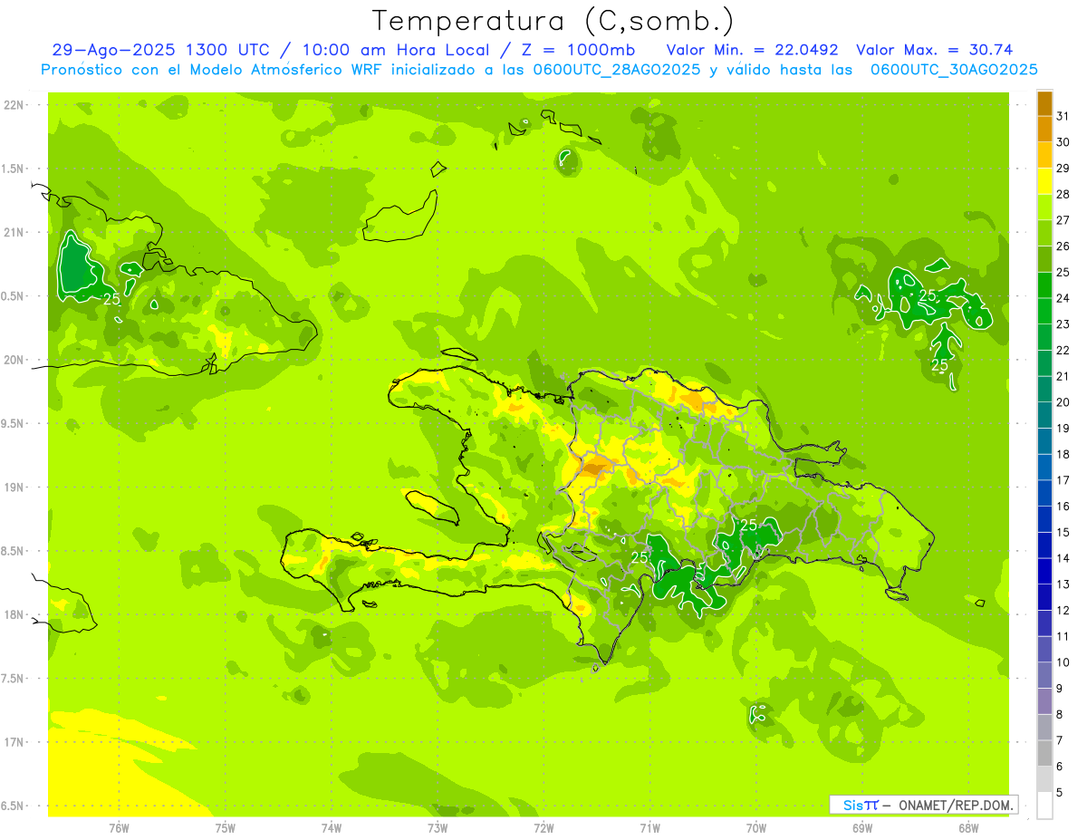Click the legend value "5"
Screen dimensions: 1087x840
click(x=1059, y=793)
